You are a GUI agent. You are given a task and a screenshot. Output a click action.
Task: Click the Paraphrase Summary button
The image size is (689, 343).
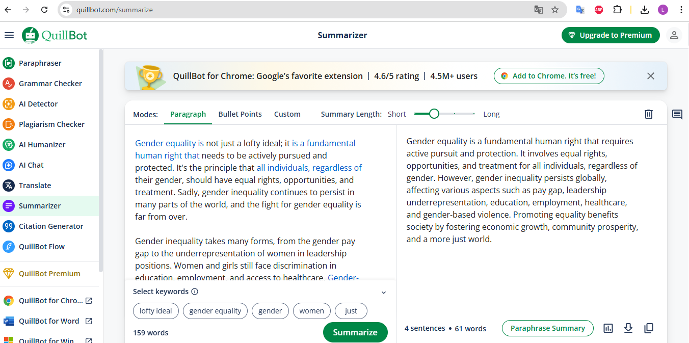548,328
